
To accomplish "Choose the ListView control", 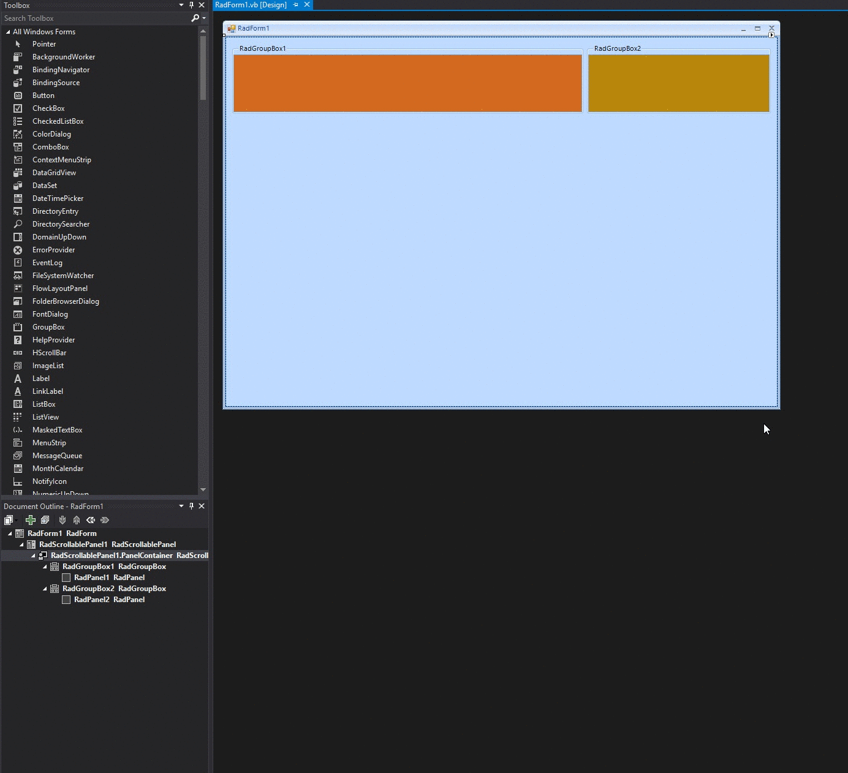I will point(45,417).
